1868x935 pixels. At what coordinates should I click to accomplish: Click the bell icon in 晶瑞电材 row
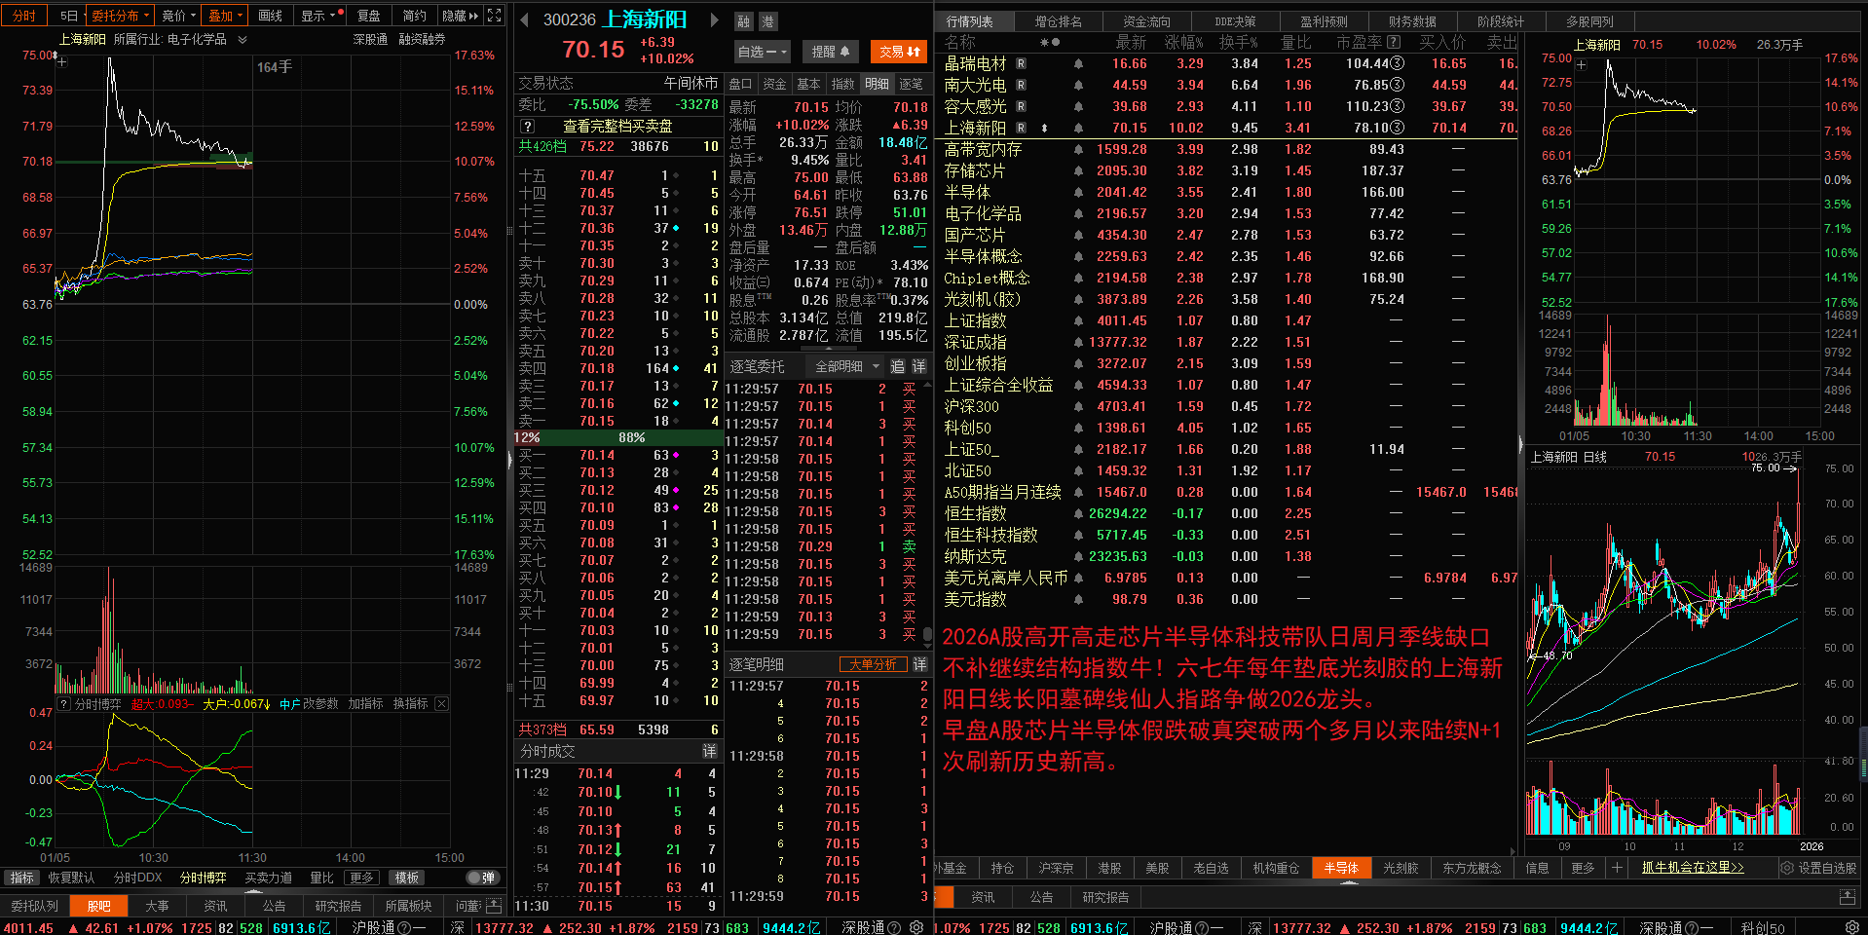pyautogui.click(x=1078, y=63)
